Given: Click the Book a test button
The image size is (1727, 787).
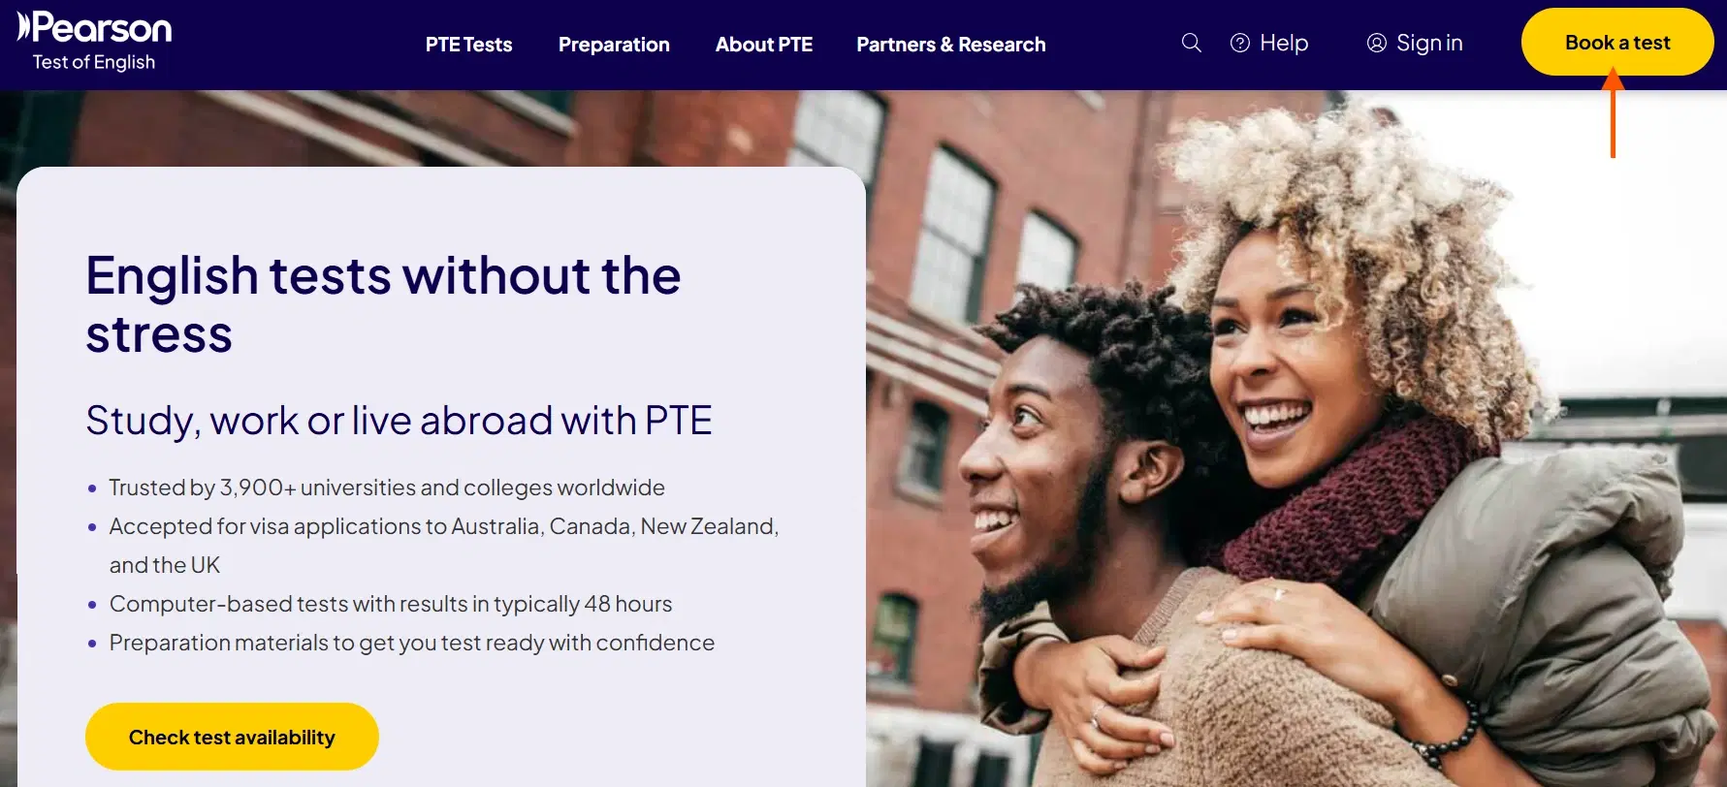Looking at the screenshot, I should tap(1617, 42).
